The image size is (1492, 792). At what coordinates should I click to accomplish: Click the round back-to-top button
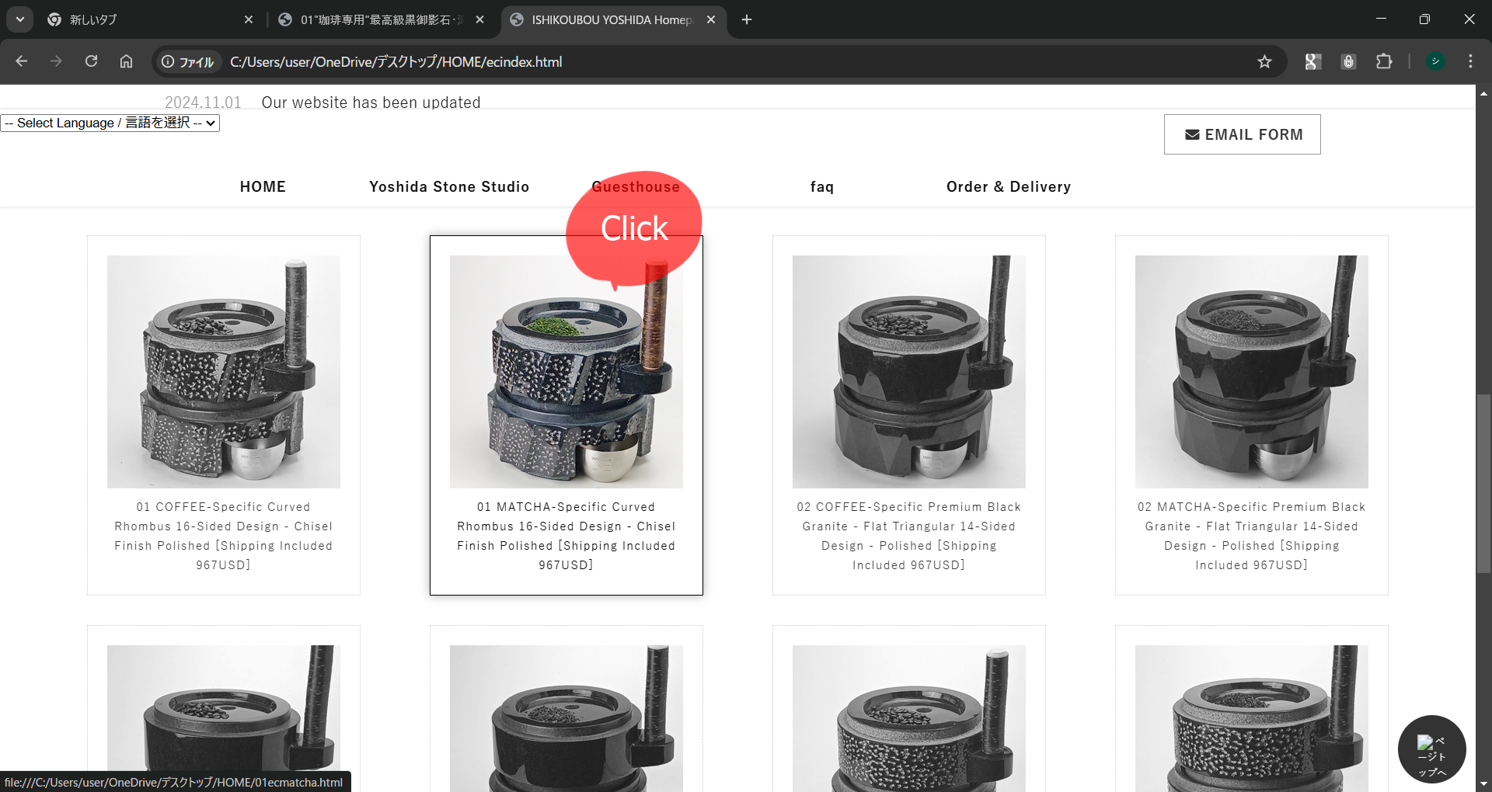point(1431,749)
